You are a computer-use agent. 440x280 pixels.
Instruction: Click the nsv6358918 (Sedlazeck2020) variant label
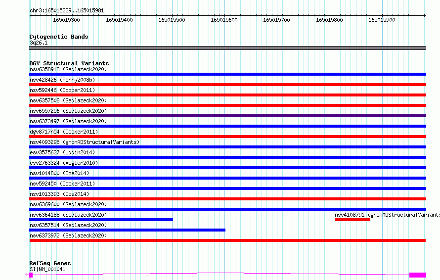(68, 69)
